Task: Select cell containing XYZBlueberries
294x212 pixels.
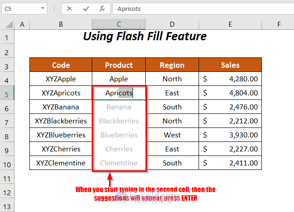Action: click(x=61, y=135)
